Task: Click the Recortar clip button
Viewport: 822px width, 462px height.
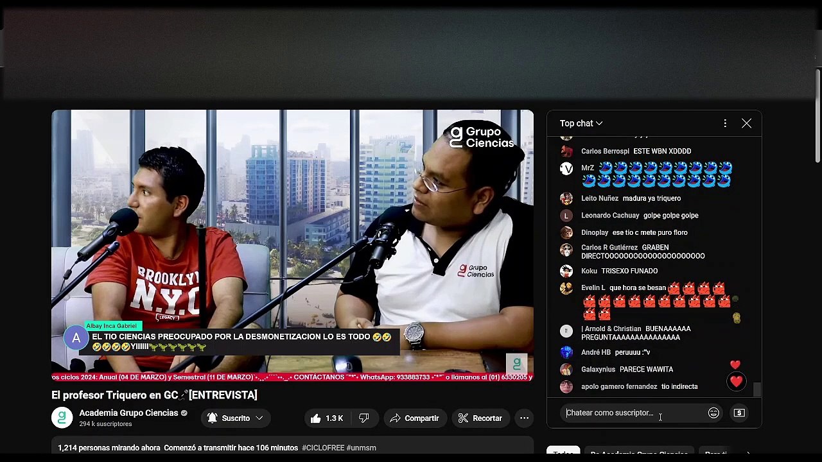Action: coord(480,418)
